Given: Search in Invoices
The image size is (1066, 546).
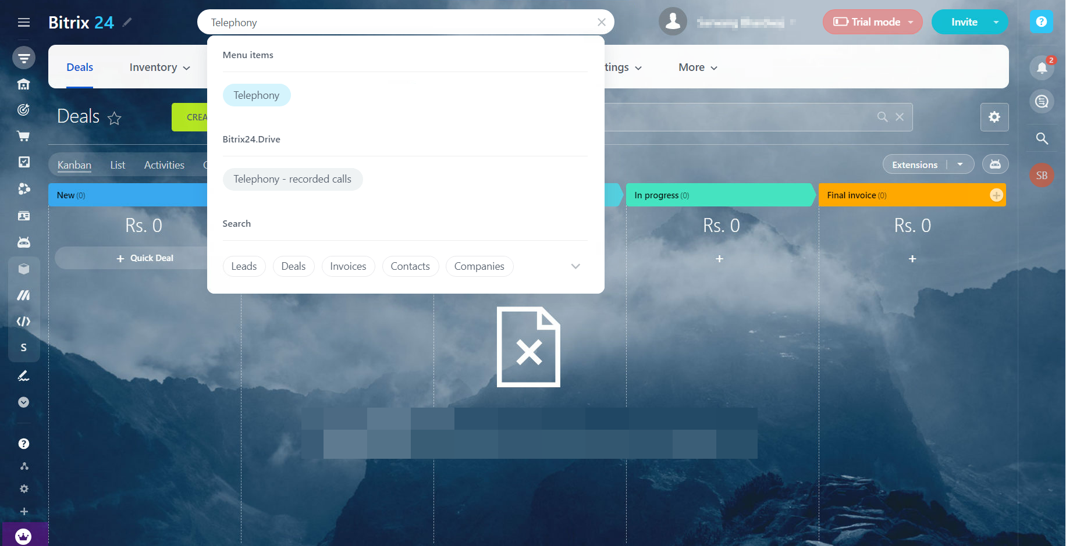Looking at the screenshot, I should [x=349, y=266].
